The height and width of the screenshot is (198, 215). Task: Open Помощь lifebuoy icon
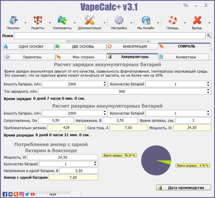tap(173, 21)
